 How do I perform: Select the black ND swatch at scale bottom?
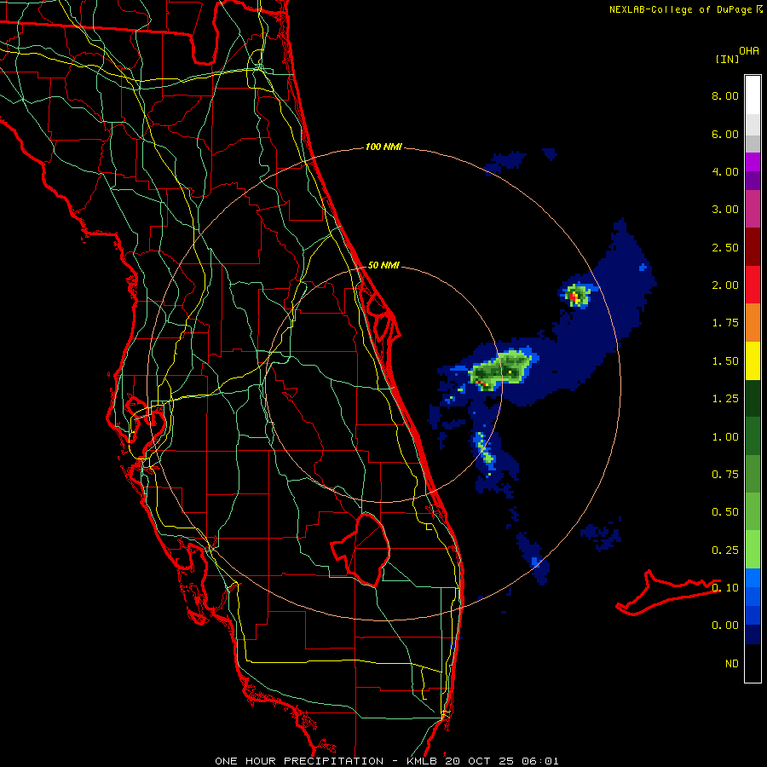(x=753, y=663)
